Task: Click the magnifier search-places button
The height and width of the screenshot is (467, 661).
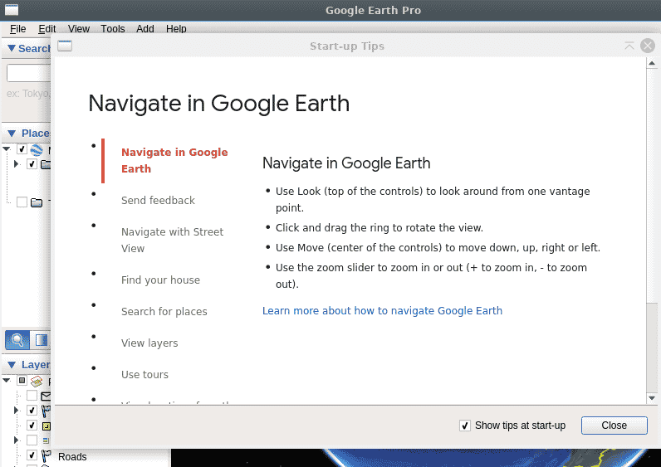Action: (x=17, y=340)
